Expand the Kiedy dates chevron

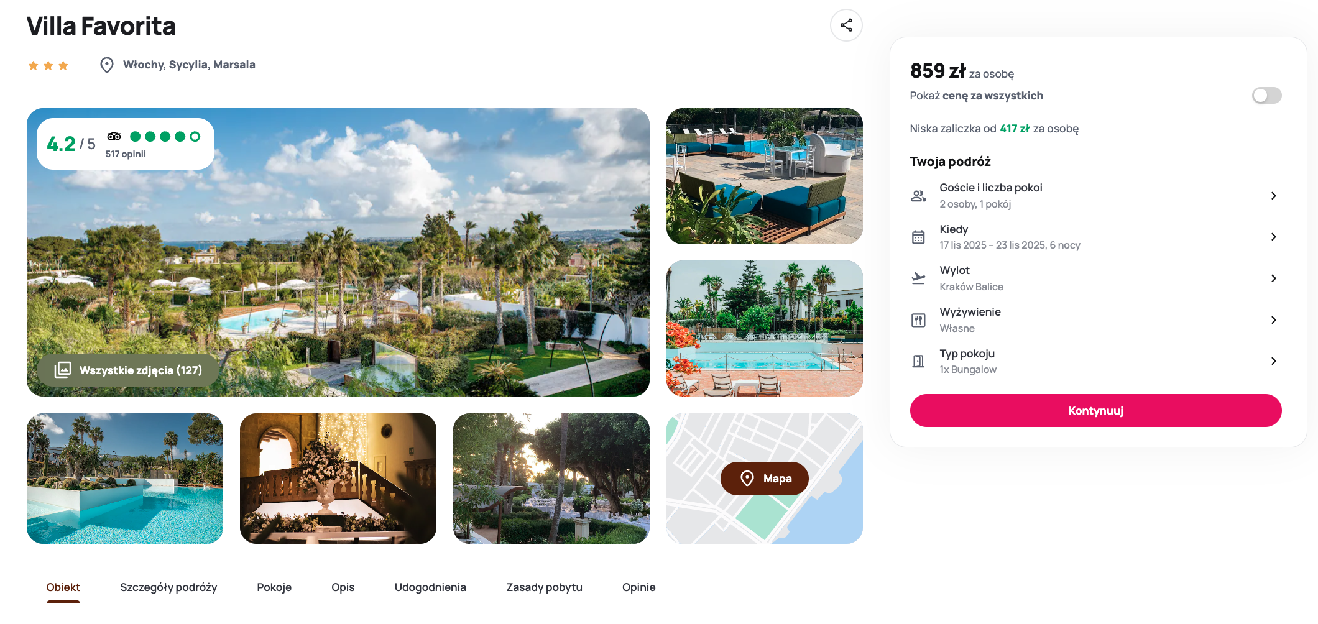tap(1273, 237)
